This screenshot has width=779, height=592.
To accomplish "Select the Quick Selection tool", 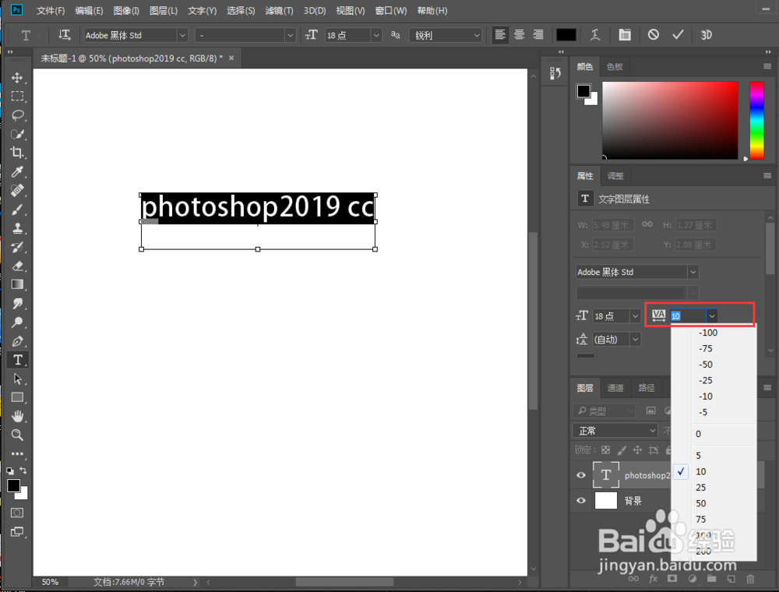I will pos(17,134).
